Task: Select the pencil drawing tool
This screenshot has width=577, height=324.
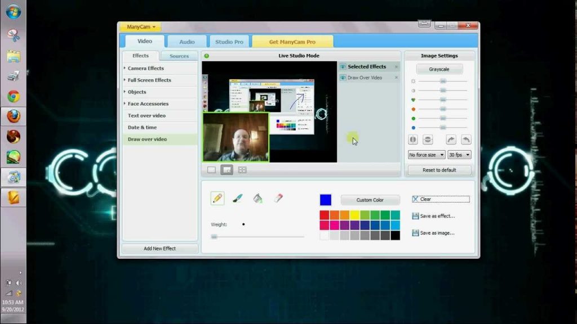Action: click(217, 198)
